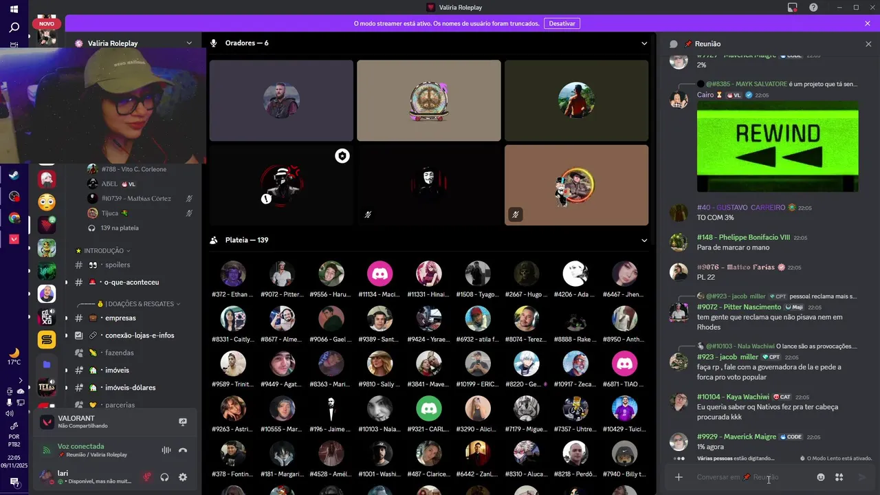Open #148 - Phelippe Bonifacio VIII username
This screenshot has height=495, width=880.
click(x=743, y=237)
